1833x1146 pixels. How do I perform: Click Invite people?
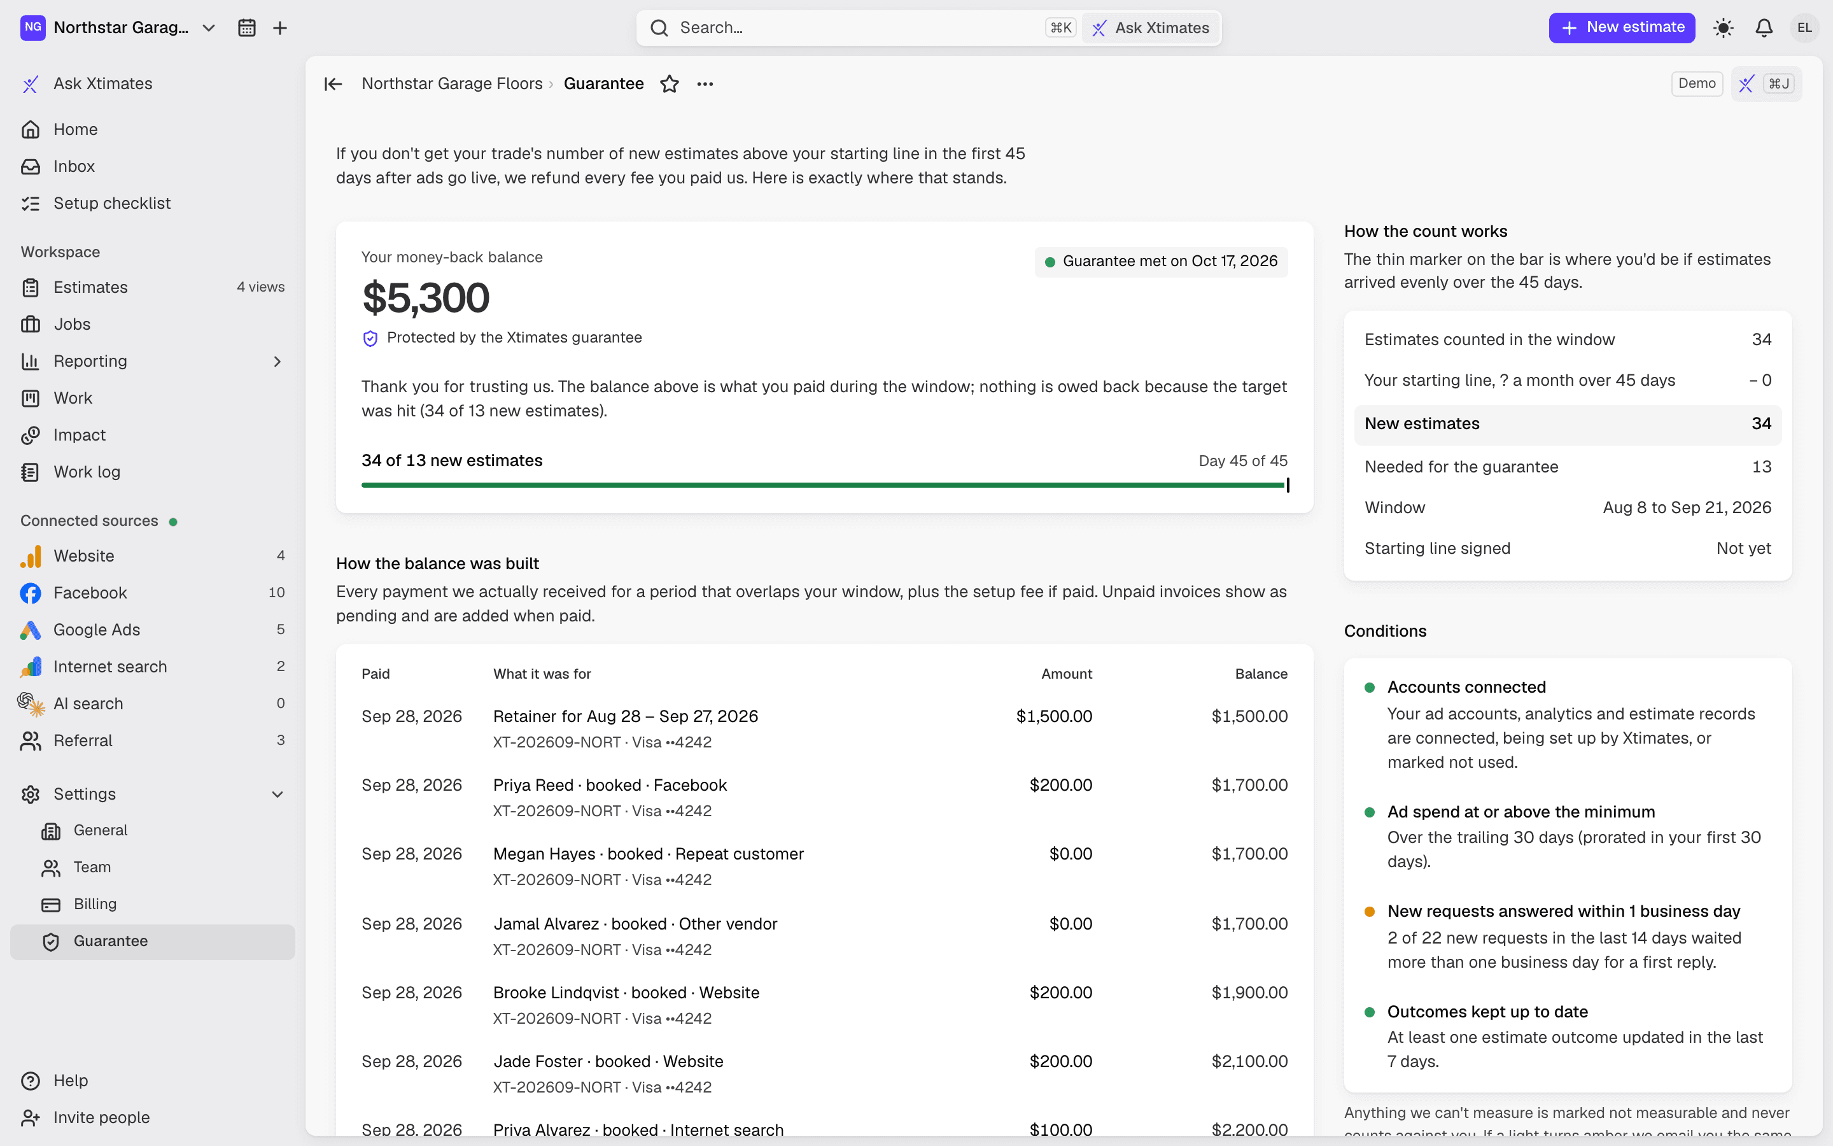152,1118
